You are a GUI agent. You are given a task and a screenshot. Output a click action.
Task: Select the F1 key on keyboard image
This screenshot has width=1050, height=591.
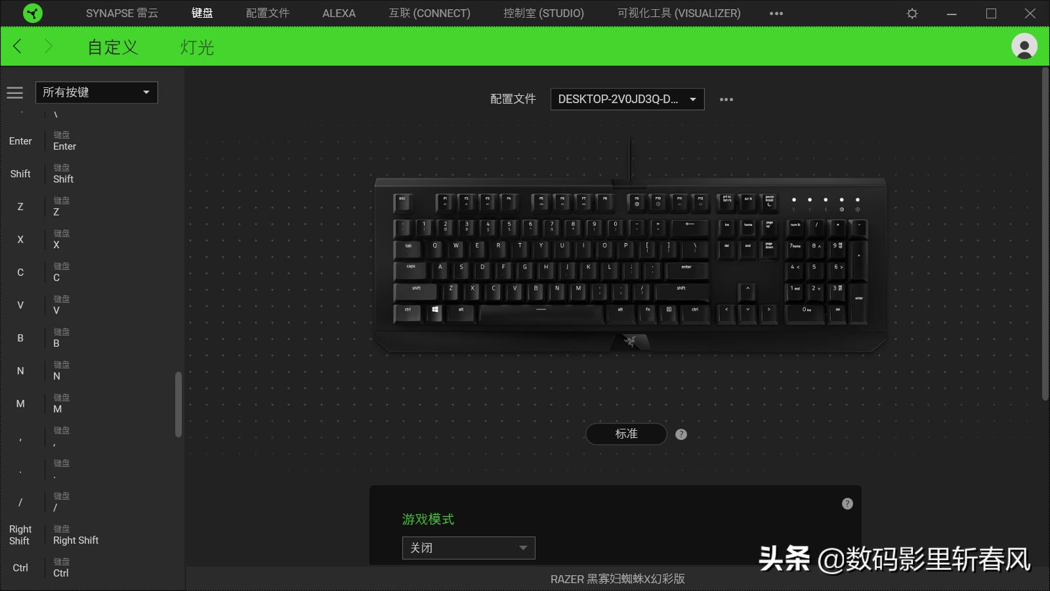pyautogui.click(x=446, y=202)
